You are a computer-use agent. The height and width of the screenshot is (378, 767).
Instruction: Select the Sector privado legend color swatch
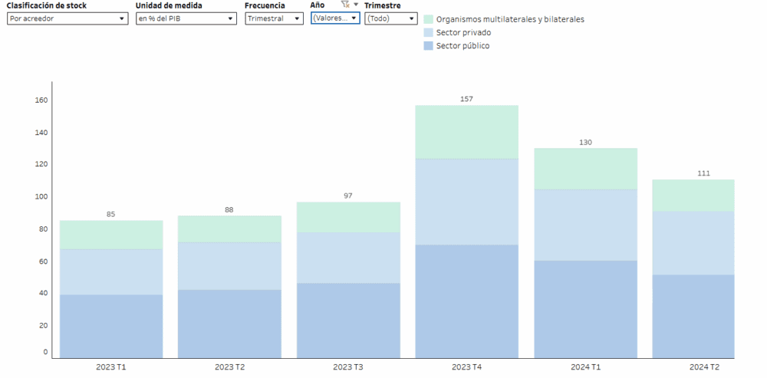[x=429, y=33]
